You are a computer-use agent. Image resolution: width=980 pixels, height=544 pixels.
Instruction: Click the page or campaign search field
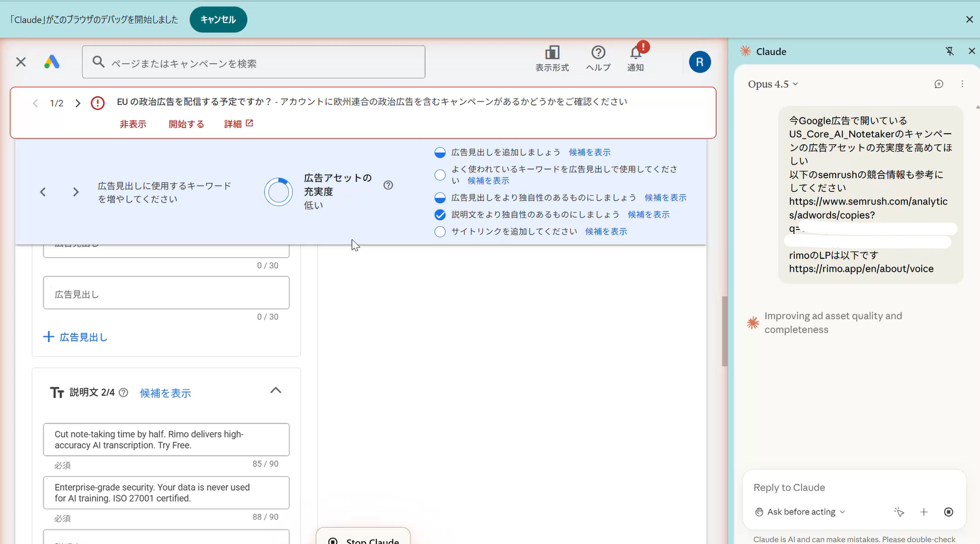254,63
